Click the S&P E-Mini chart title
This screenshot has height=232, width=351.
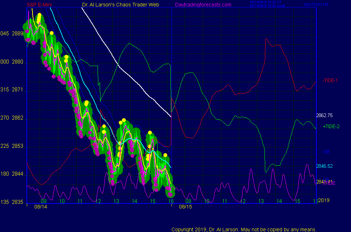[40, 5]
